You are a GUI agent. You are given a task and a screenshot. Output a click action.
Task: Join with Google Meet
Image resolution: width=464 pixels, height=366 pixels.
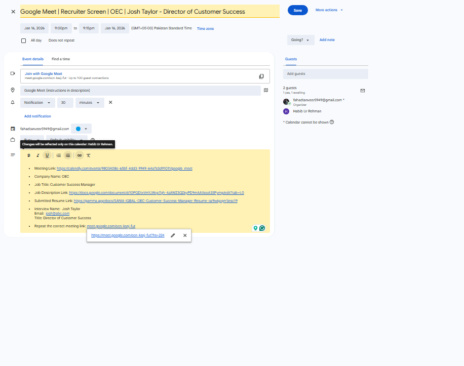coord(44,73)
